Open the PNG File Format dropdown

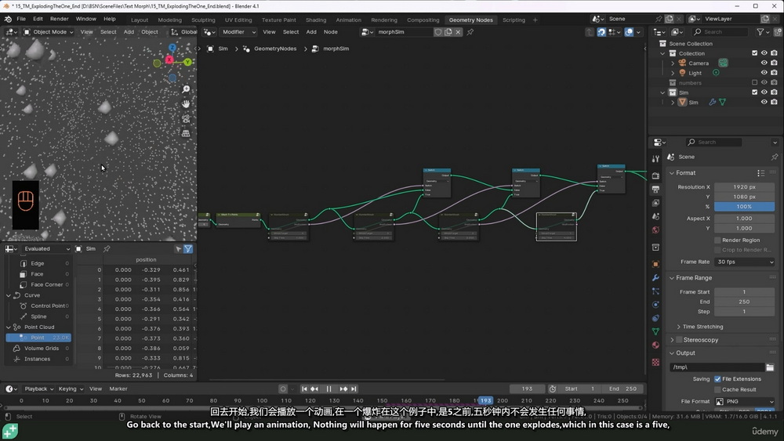click(745, 402)
